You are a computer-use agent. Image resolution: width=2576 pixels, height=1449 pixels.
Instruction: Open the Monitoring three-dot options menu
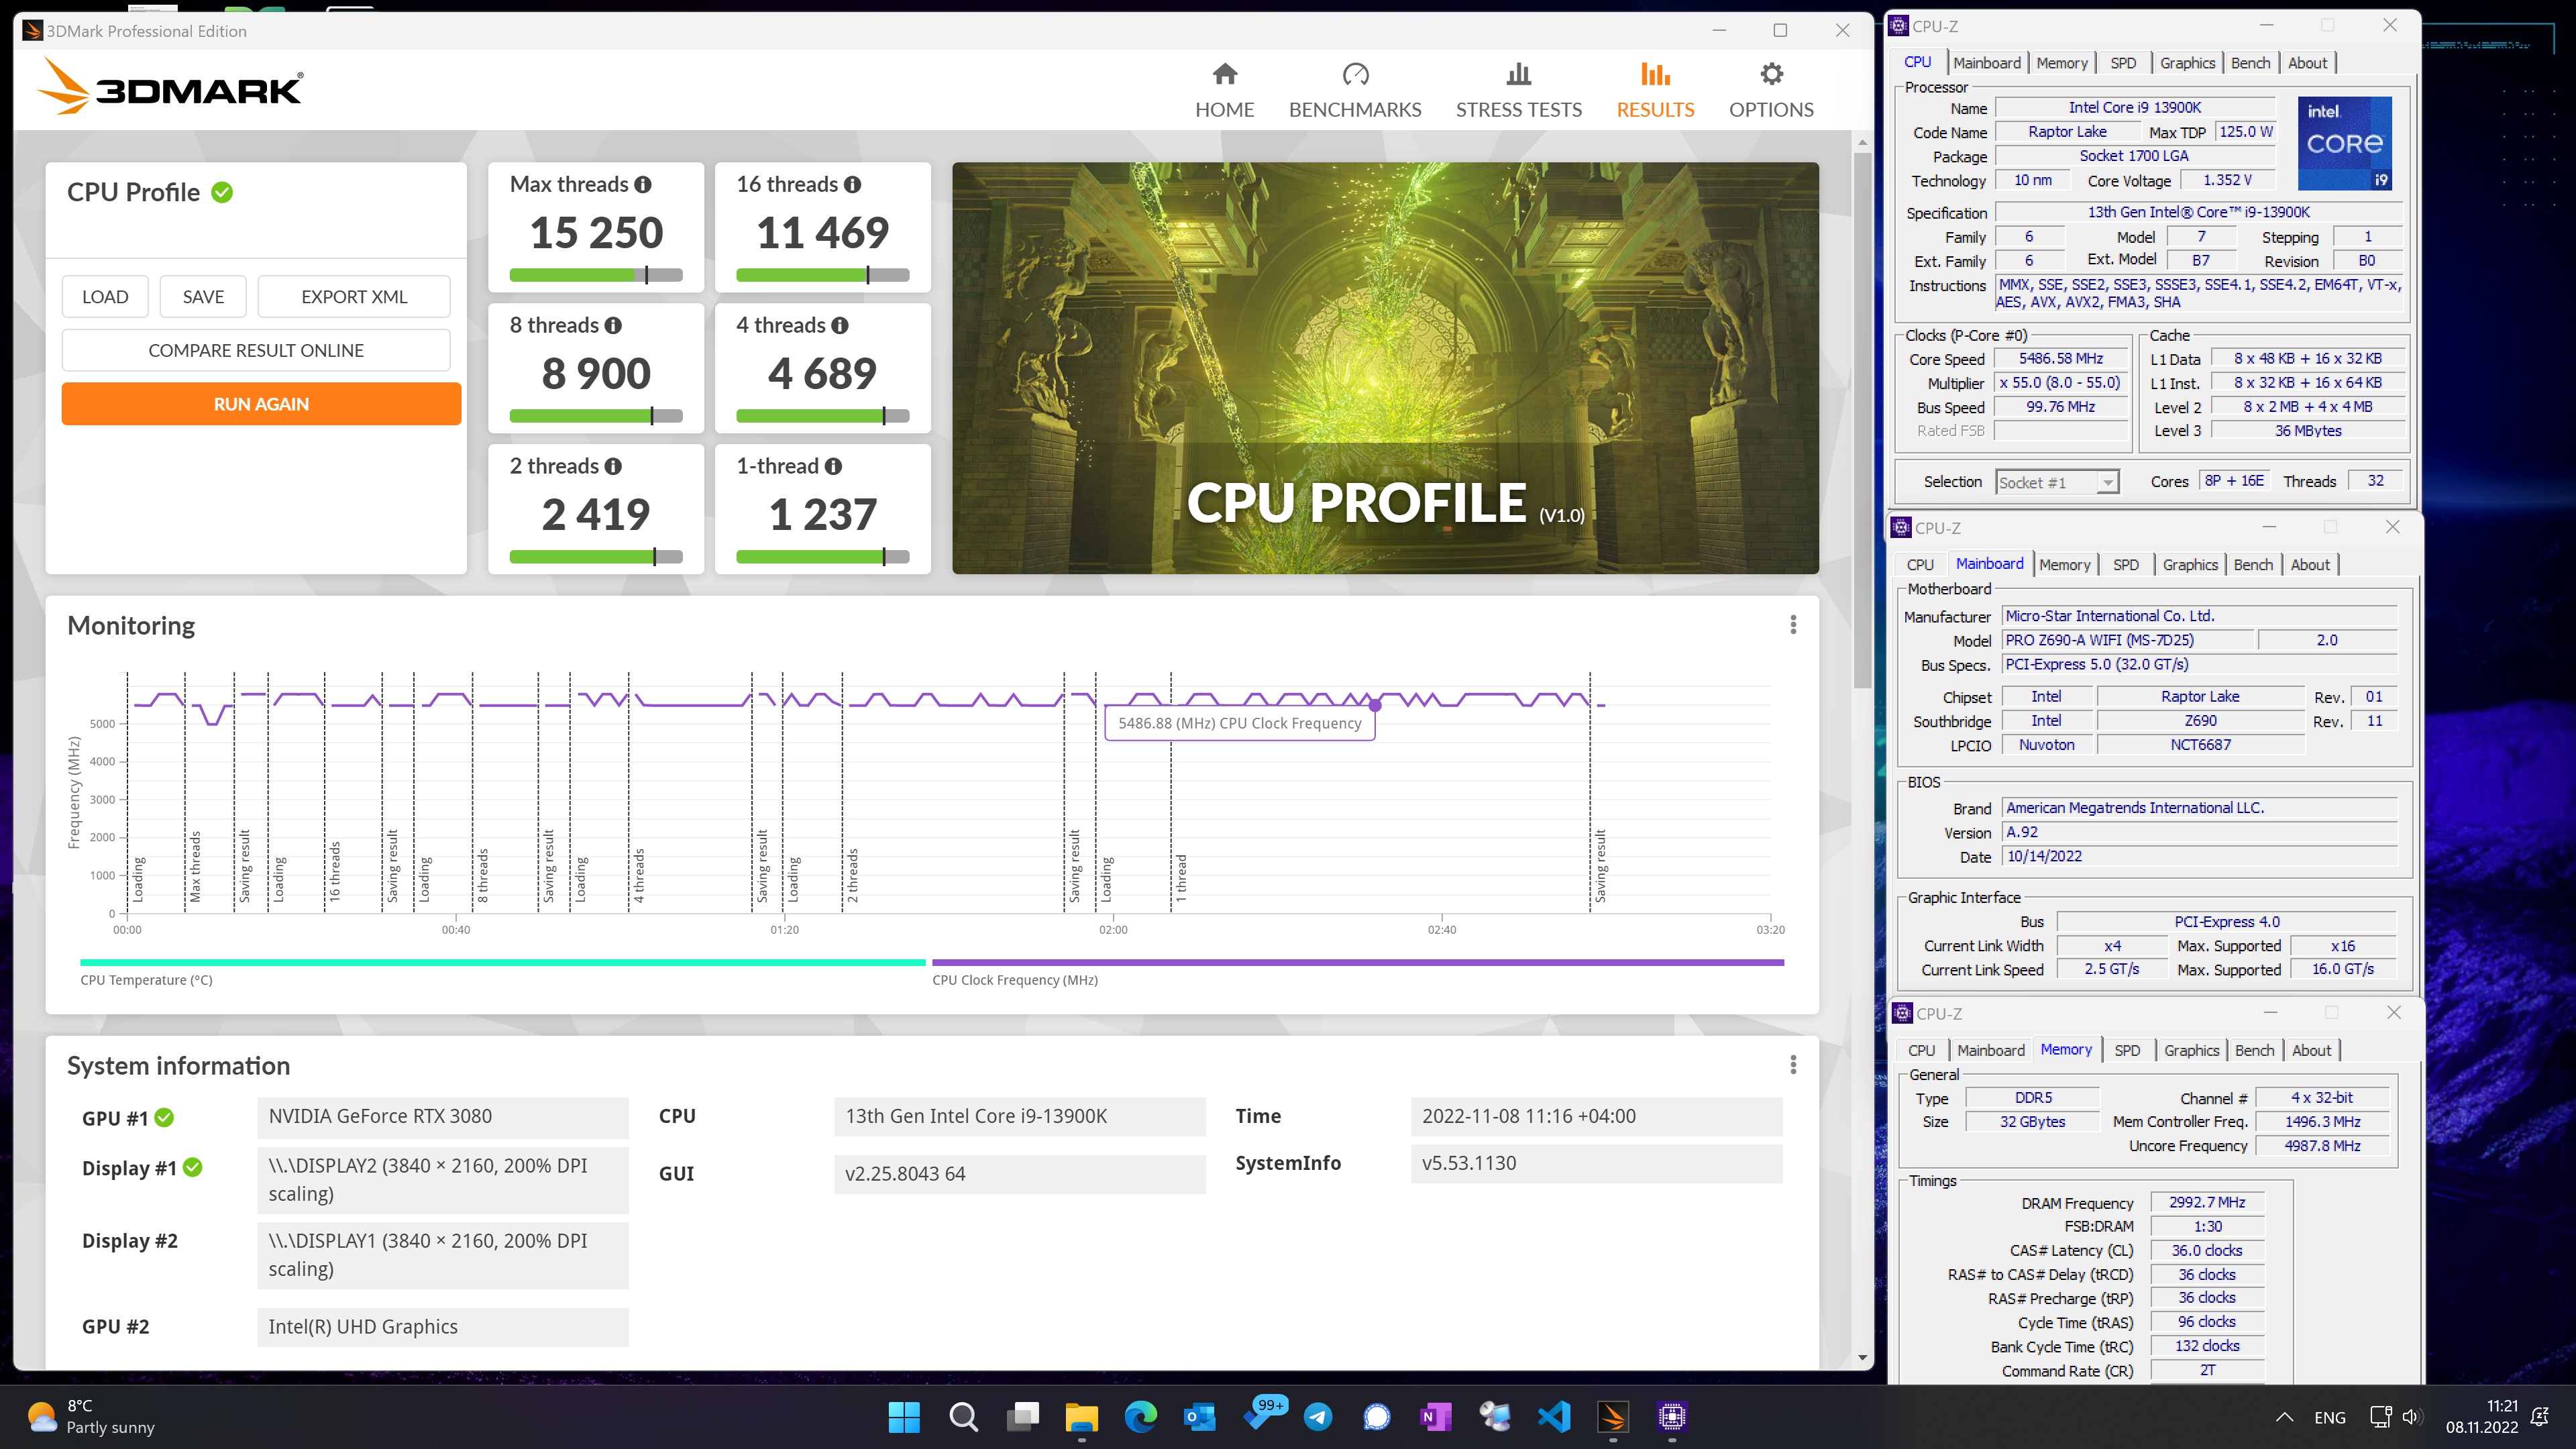[x=1793, y=625]
